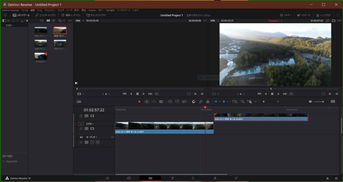The height and width of the screenshot is (182, 343).
Task: Click the V1 track destination selector
Action: click(81, 124)
